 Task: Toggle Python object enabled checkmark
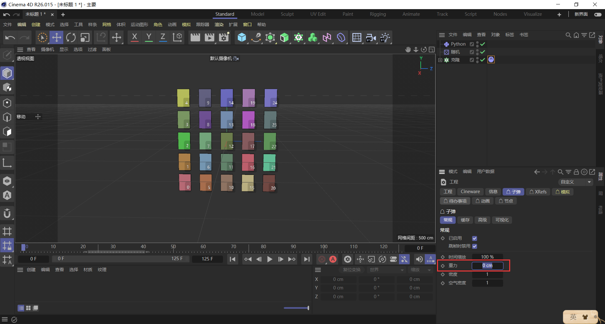(482, 44)
